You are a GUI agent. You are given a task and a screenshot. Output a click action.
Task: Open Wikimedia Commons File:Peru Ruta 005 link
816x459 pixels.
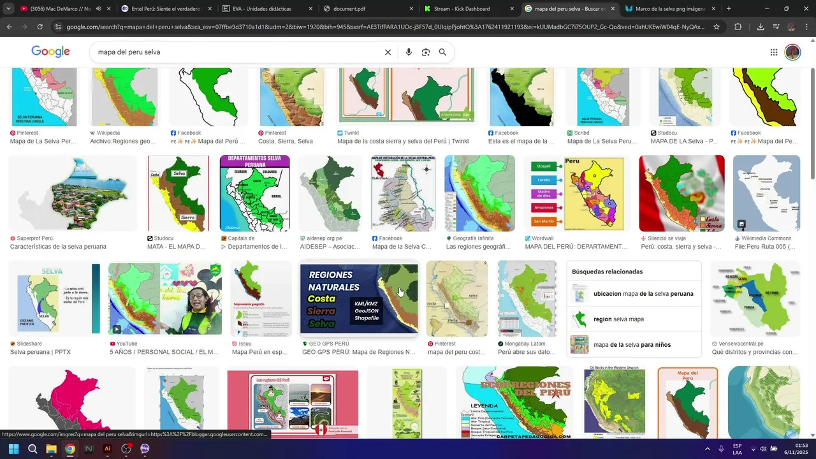[x=765, y=247]
